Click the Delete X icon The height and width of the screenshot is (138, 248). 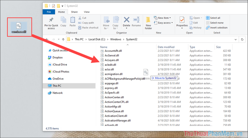126,20
